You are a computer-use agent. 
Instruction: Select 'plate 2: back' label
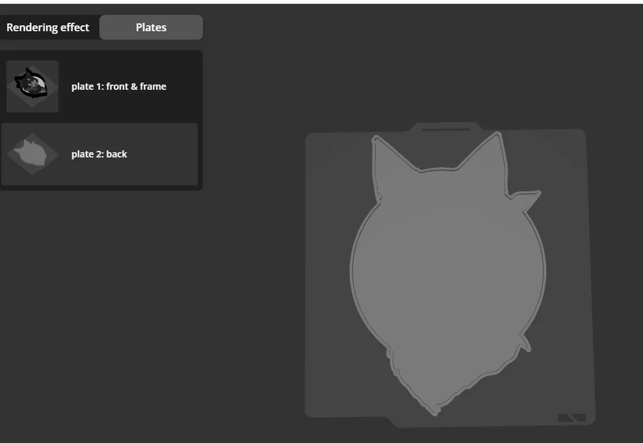point(99,154)
